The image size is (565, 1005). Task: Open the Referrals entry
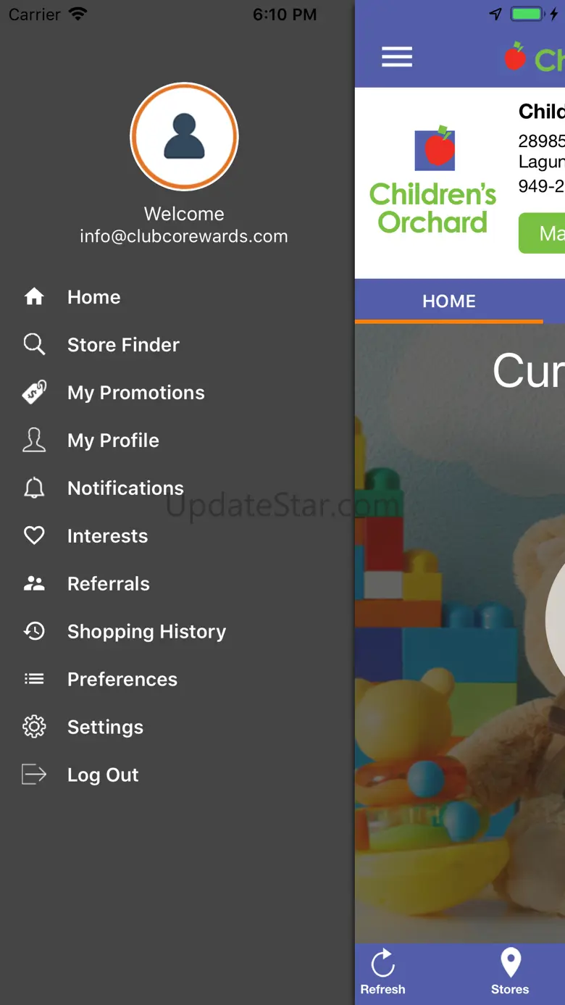(109, 583)
